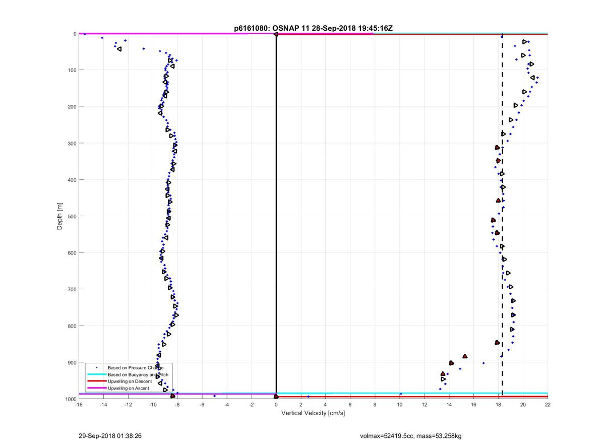
Task: Click x-axis tick label "16"
Action: (474, 405)
